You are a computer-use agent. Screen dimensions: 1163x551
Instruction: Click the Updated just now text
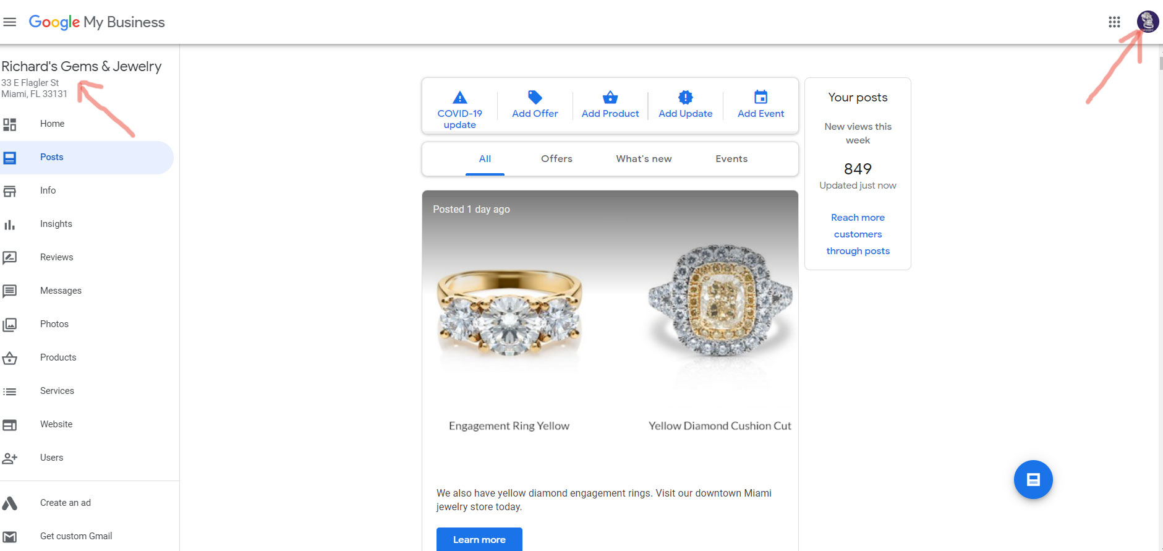(x=858, y=186)
